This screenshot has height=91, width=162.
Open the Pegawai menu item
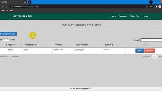pos(123,16)
